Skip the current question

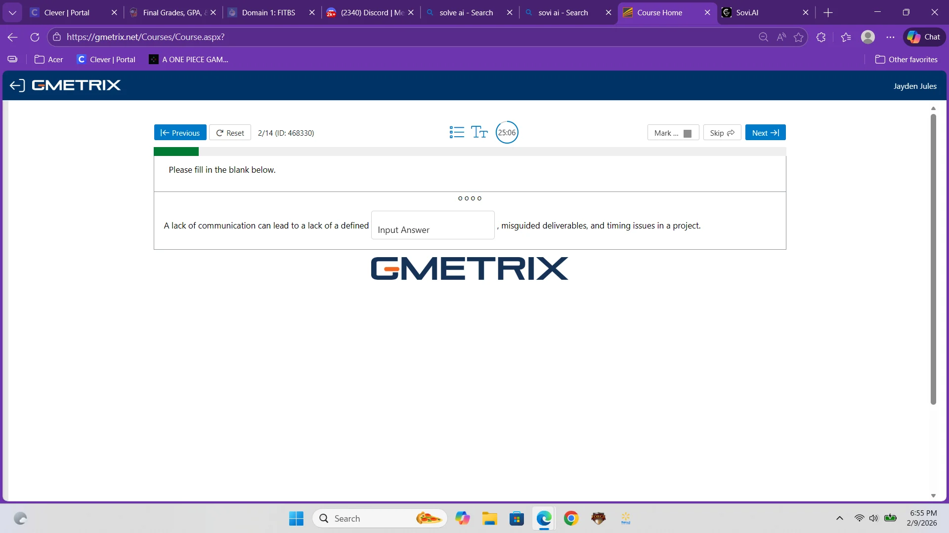[722, 133]
